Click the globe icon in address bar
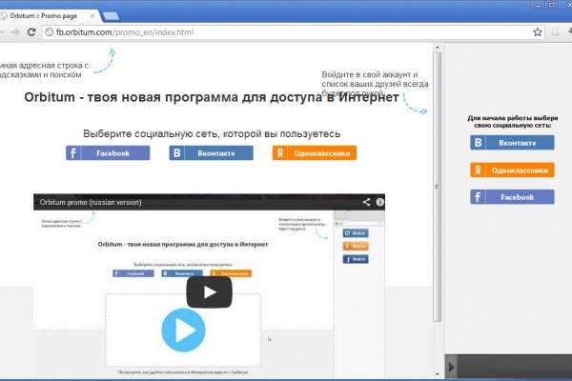572x381 pixels. (x=48, y=31)
